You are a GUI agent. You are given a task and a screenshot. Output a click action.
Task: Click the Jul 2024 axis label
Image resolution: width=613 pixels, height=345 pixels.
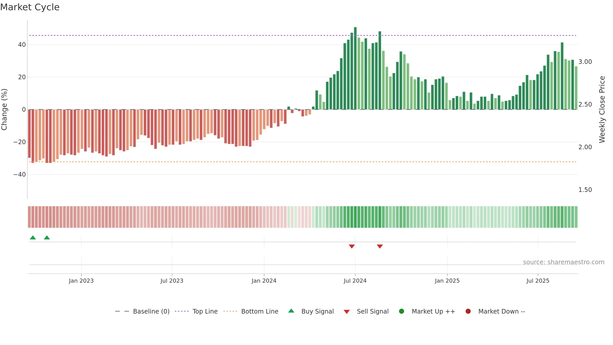click(355, 281)
